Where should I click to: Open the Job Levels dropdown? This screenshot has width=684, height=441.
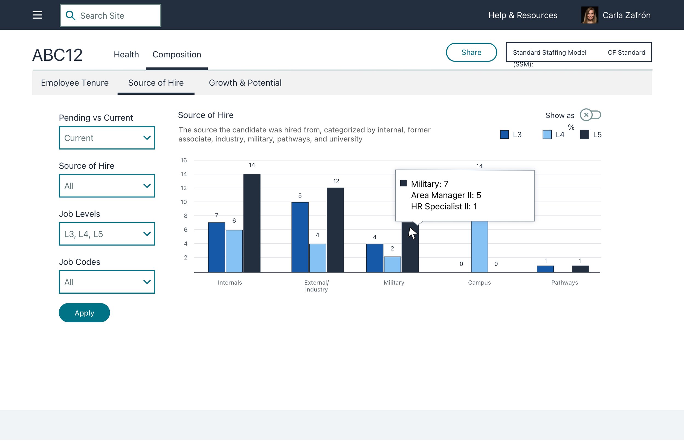(107, 234)
